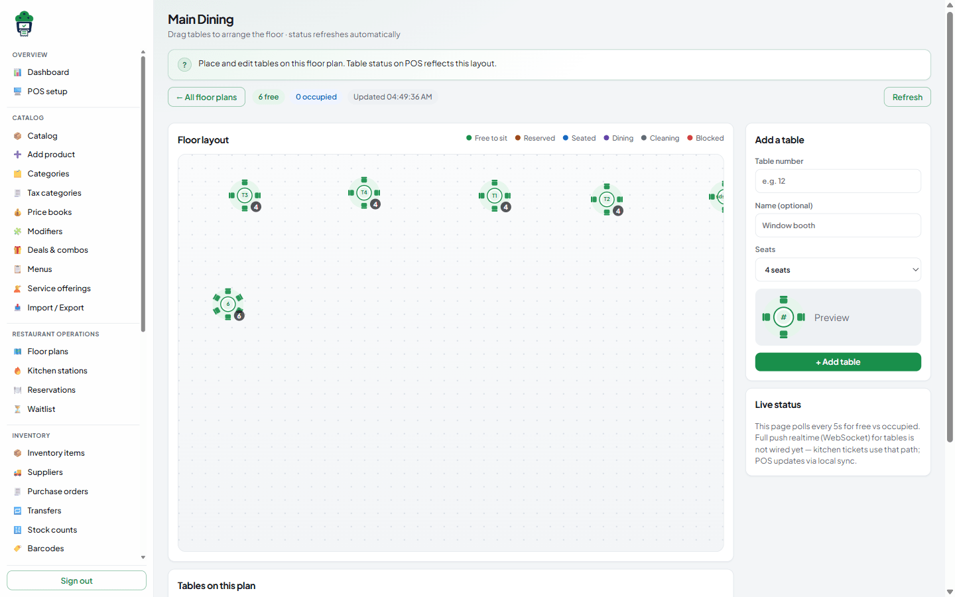The image size is (955, 597).
Task: Click the Deals & combos gift icon
Action: pyautogui.click(x=17, y=250)
